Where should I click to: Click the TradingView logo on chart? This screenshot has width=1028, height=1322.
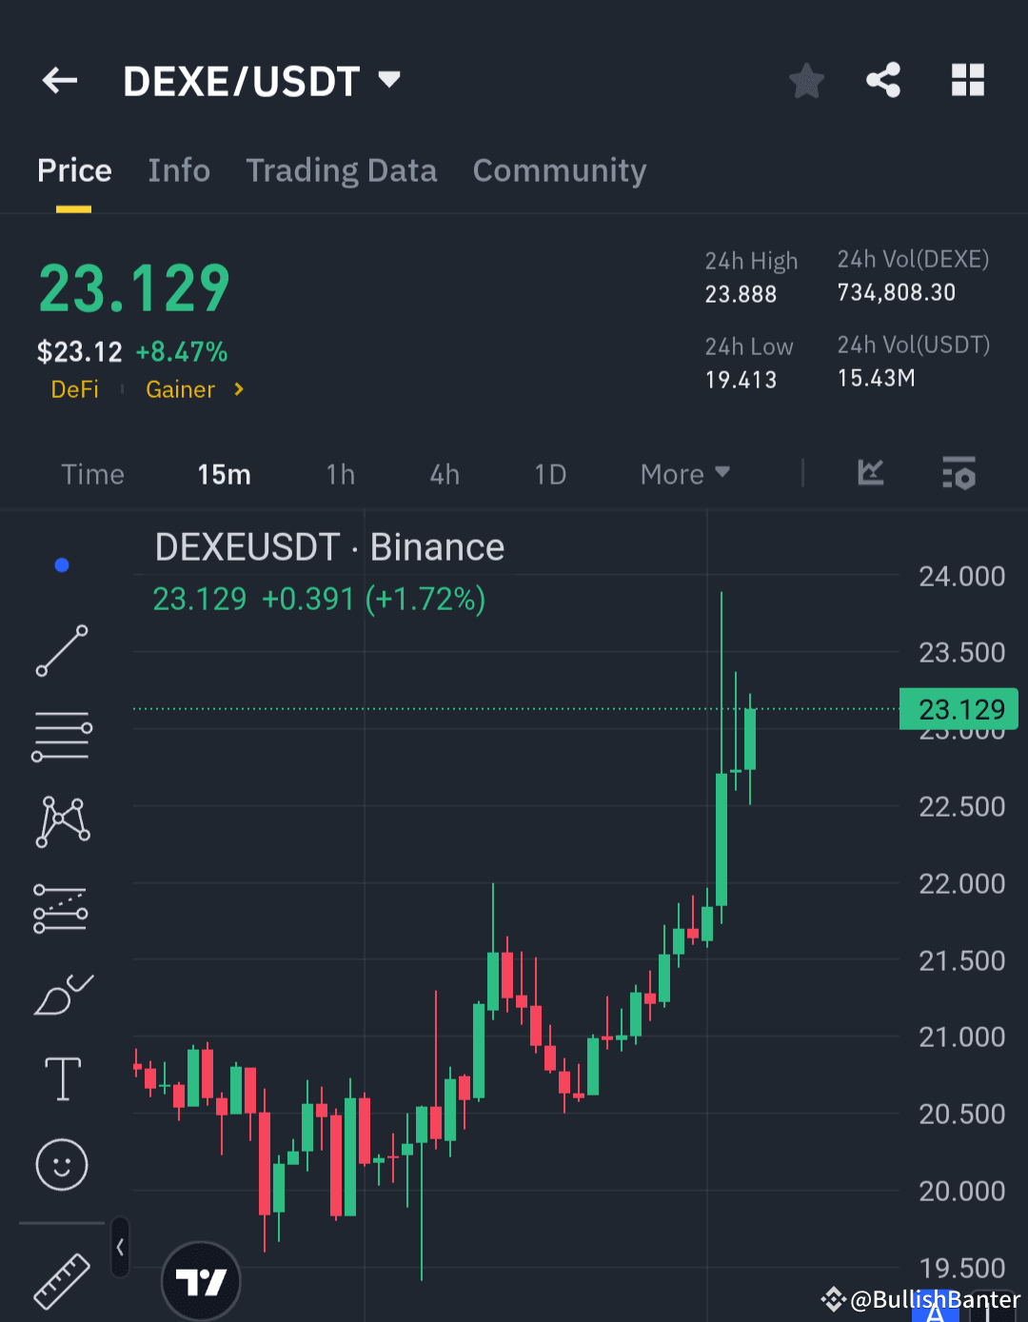[x=200, y=1280]
